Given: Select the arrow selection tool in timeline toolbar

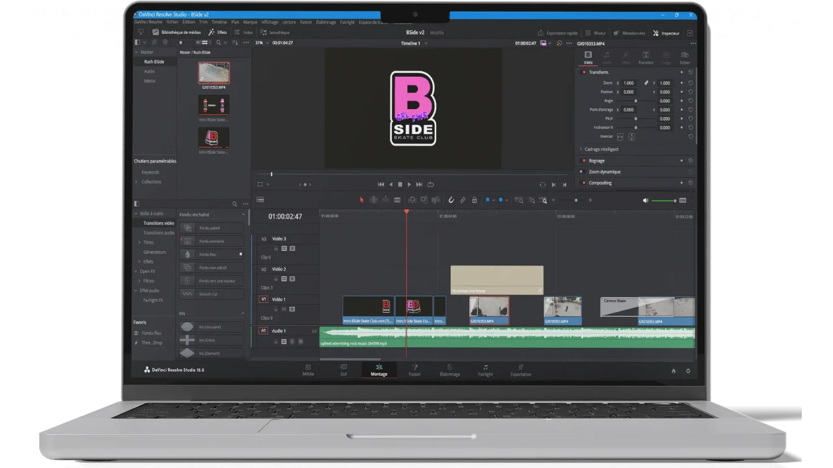Looking at the screenshot, I should 362,200.
